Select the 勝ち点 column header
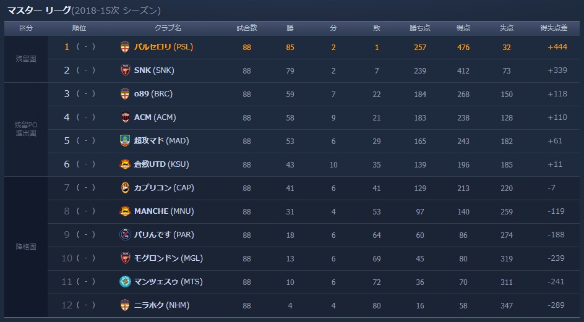Screen dimensions: 584x322 click(x=419, y=28)
